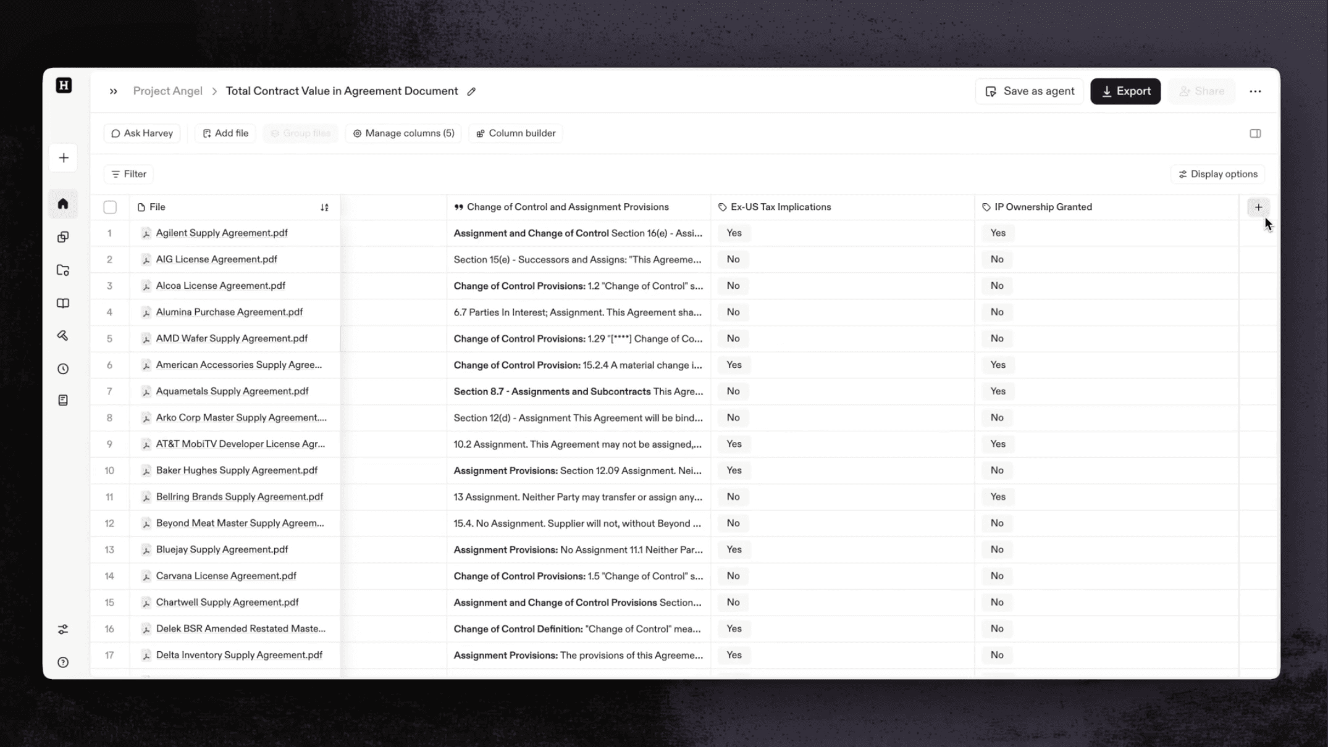Click the Share button
The image size is (1328, 747).
coord(1201,91)
